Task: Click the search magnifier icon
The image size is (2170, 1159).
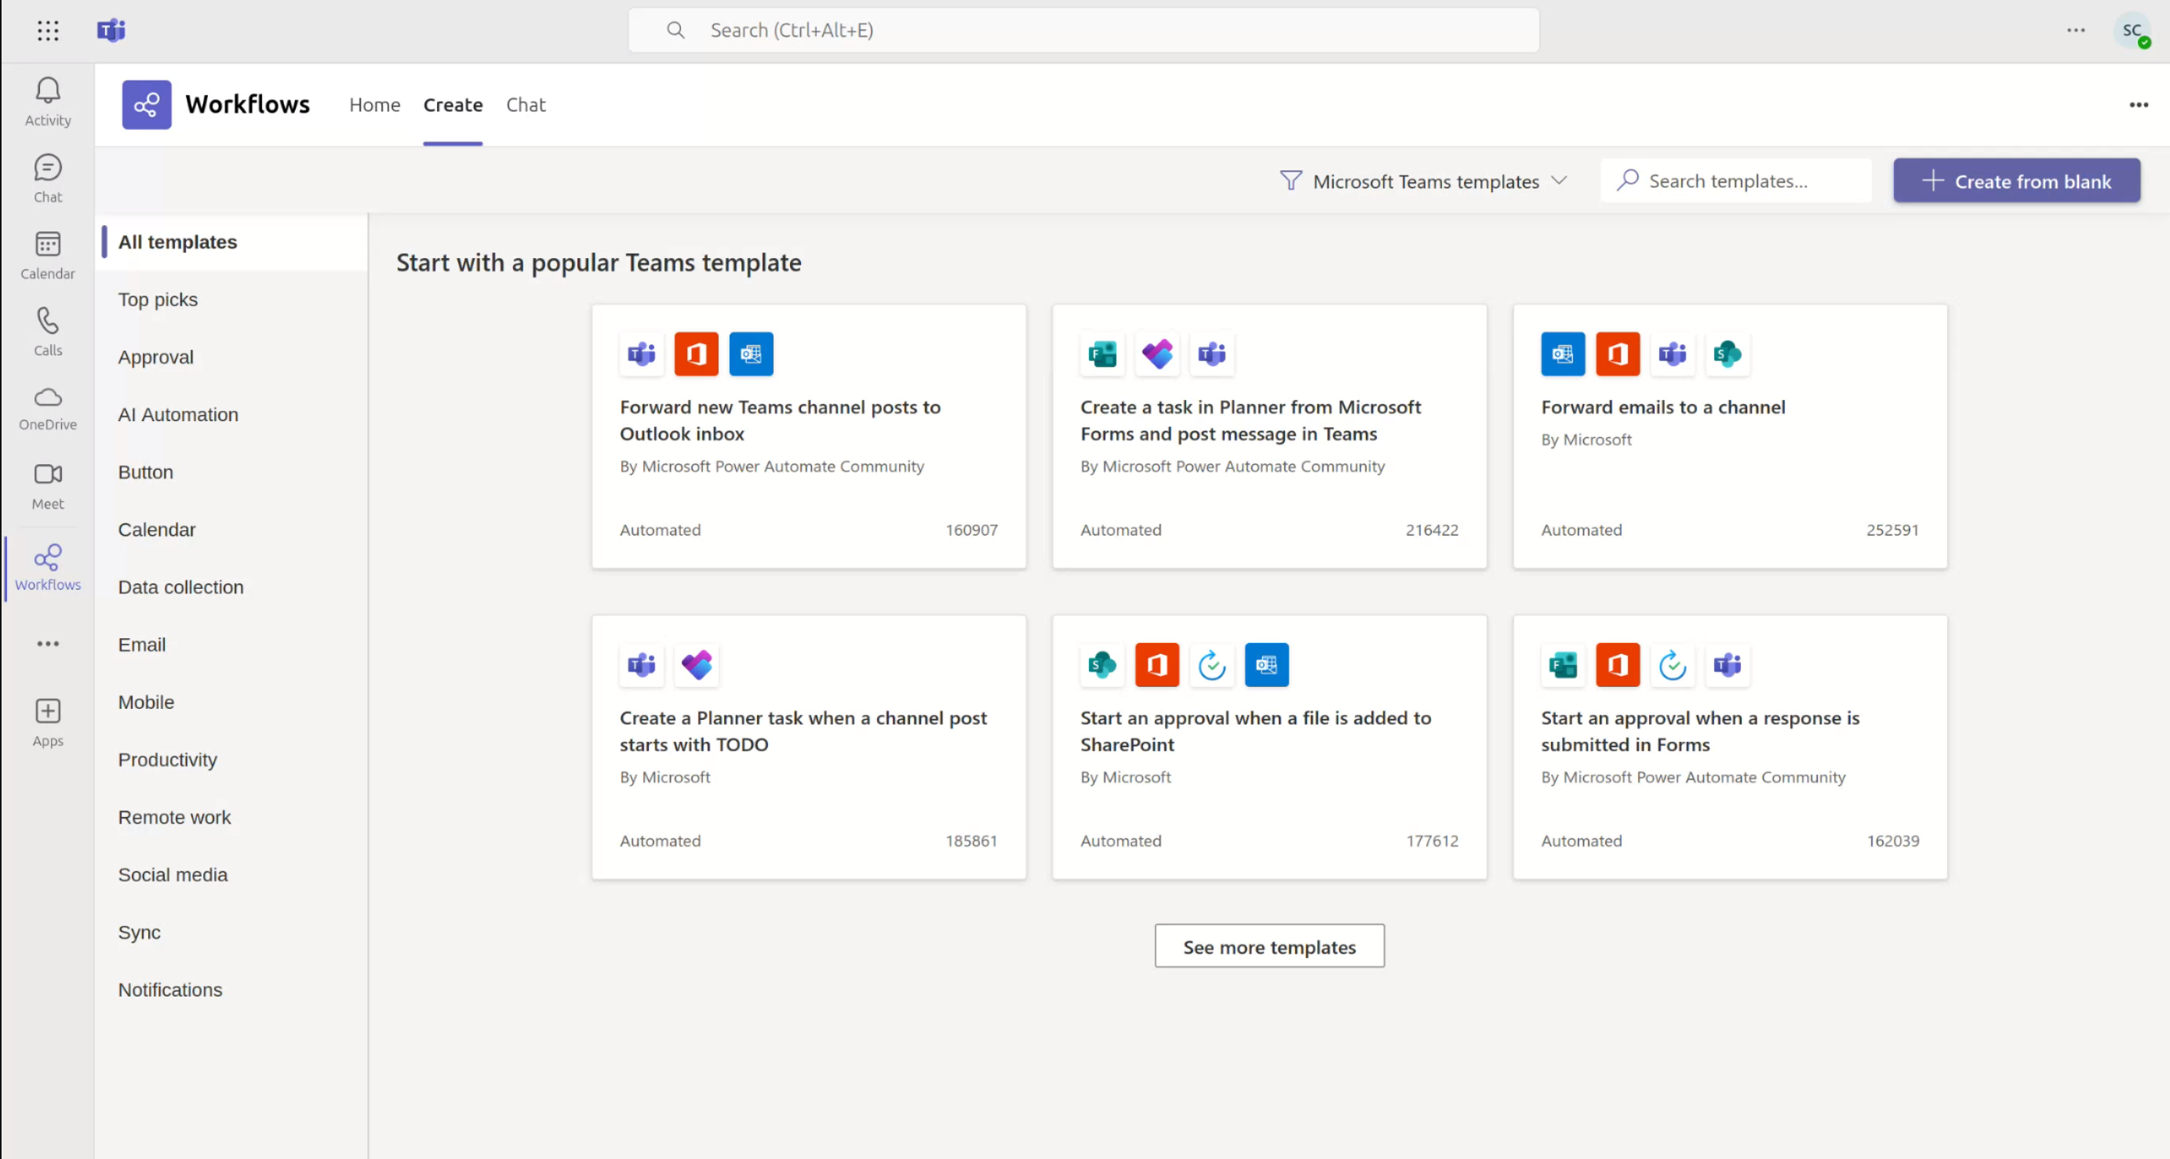Action: point(675,30)
